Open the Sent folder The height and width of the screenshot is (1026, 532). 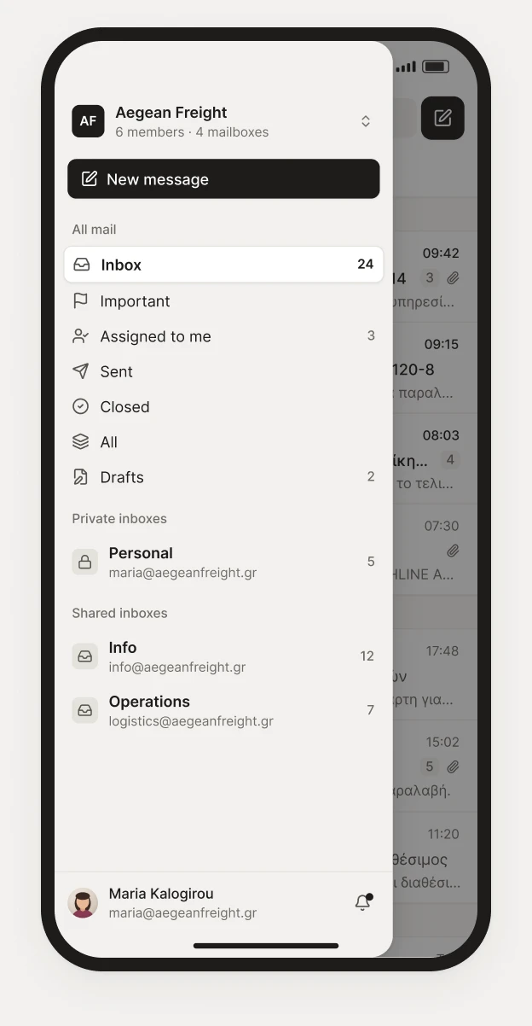pyautogui.click(x=223, y=371)
